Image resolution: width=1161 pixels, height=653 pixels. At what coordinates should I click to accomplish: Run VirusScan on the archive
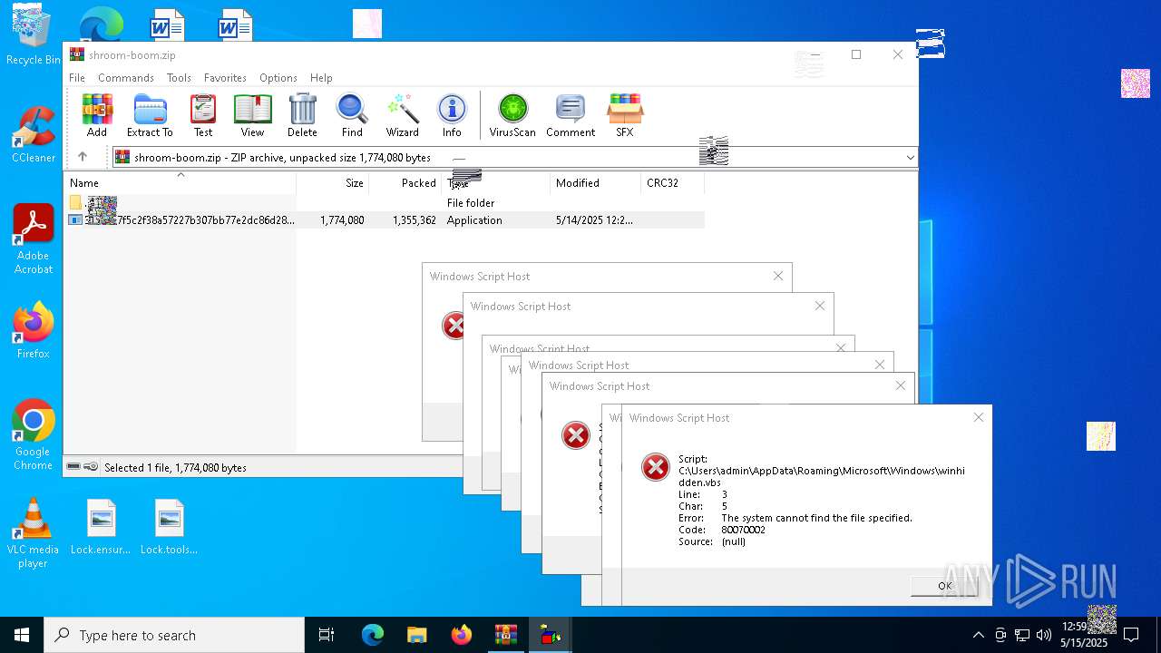point(512,115)
